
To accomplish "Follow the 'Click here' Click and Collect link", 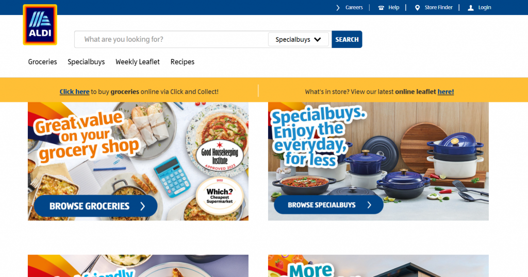I will [74, 92].
